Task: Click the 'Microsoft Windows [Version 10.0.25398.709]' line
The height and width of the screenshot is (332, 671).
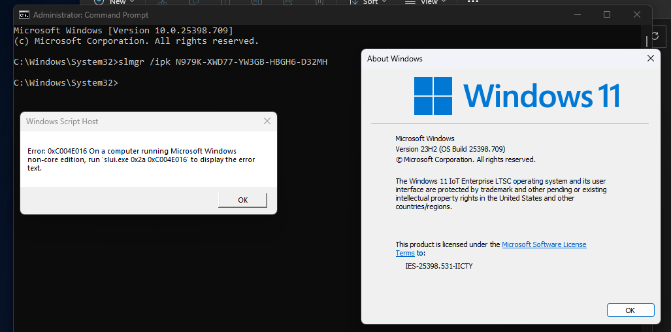Action: [x=123, y=30]
